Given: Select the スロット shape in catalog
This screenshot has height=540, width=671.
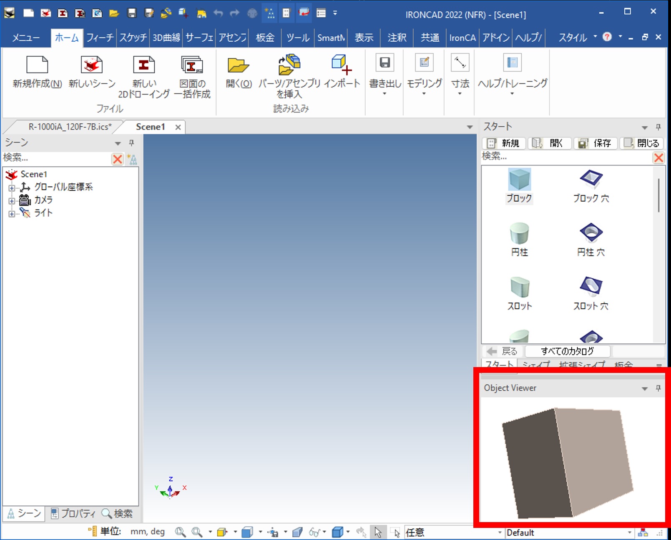Looking at the screenshot, I should (x=519, y=293).
